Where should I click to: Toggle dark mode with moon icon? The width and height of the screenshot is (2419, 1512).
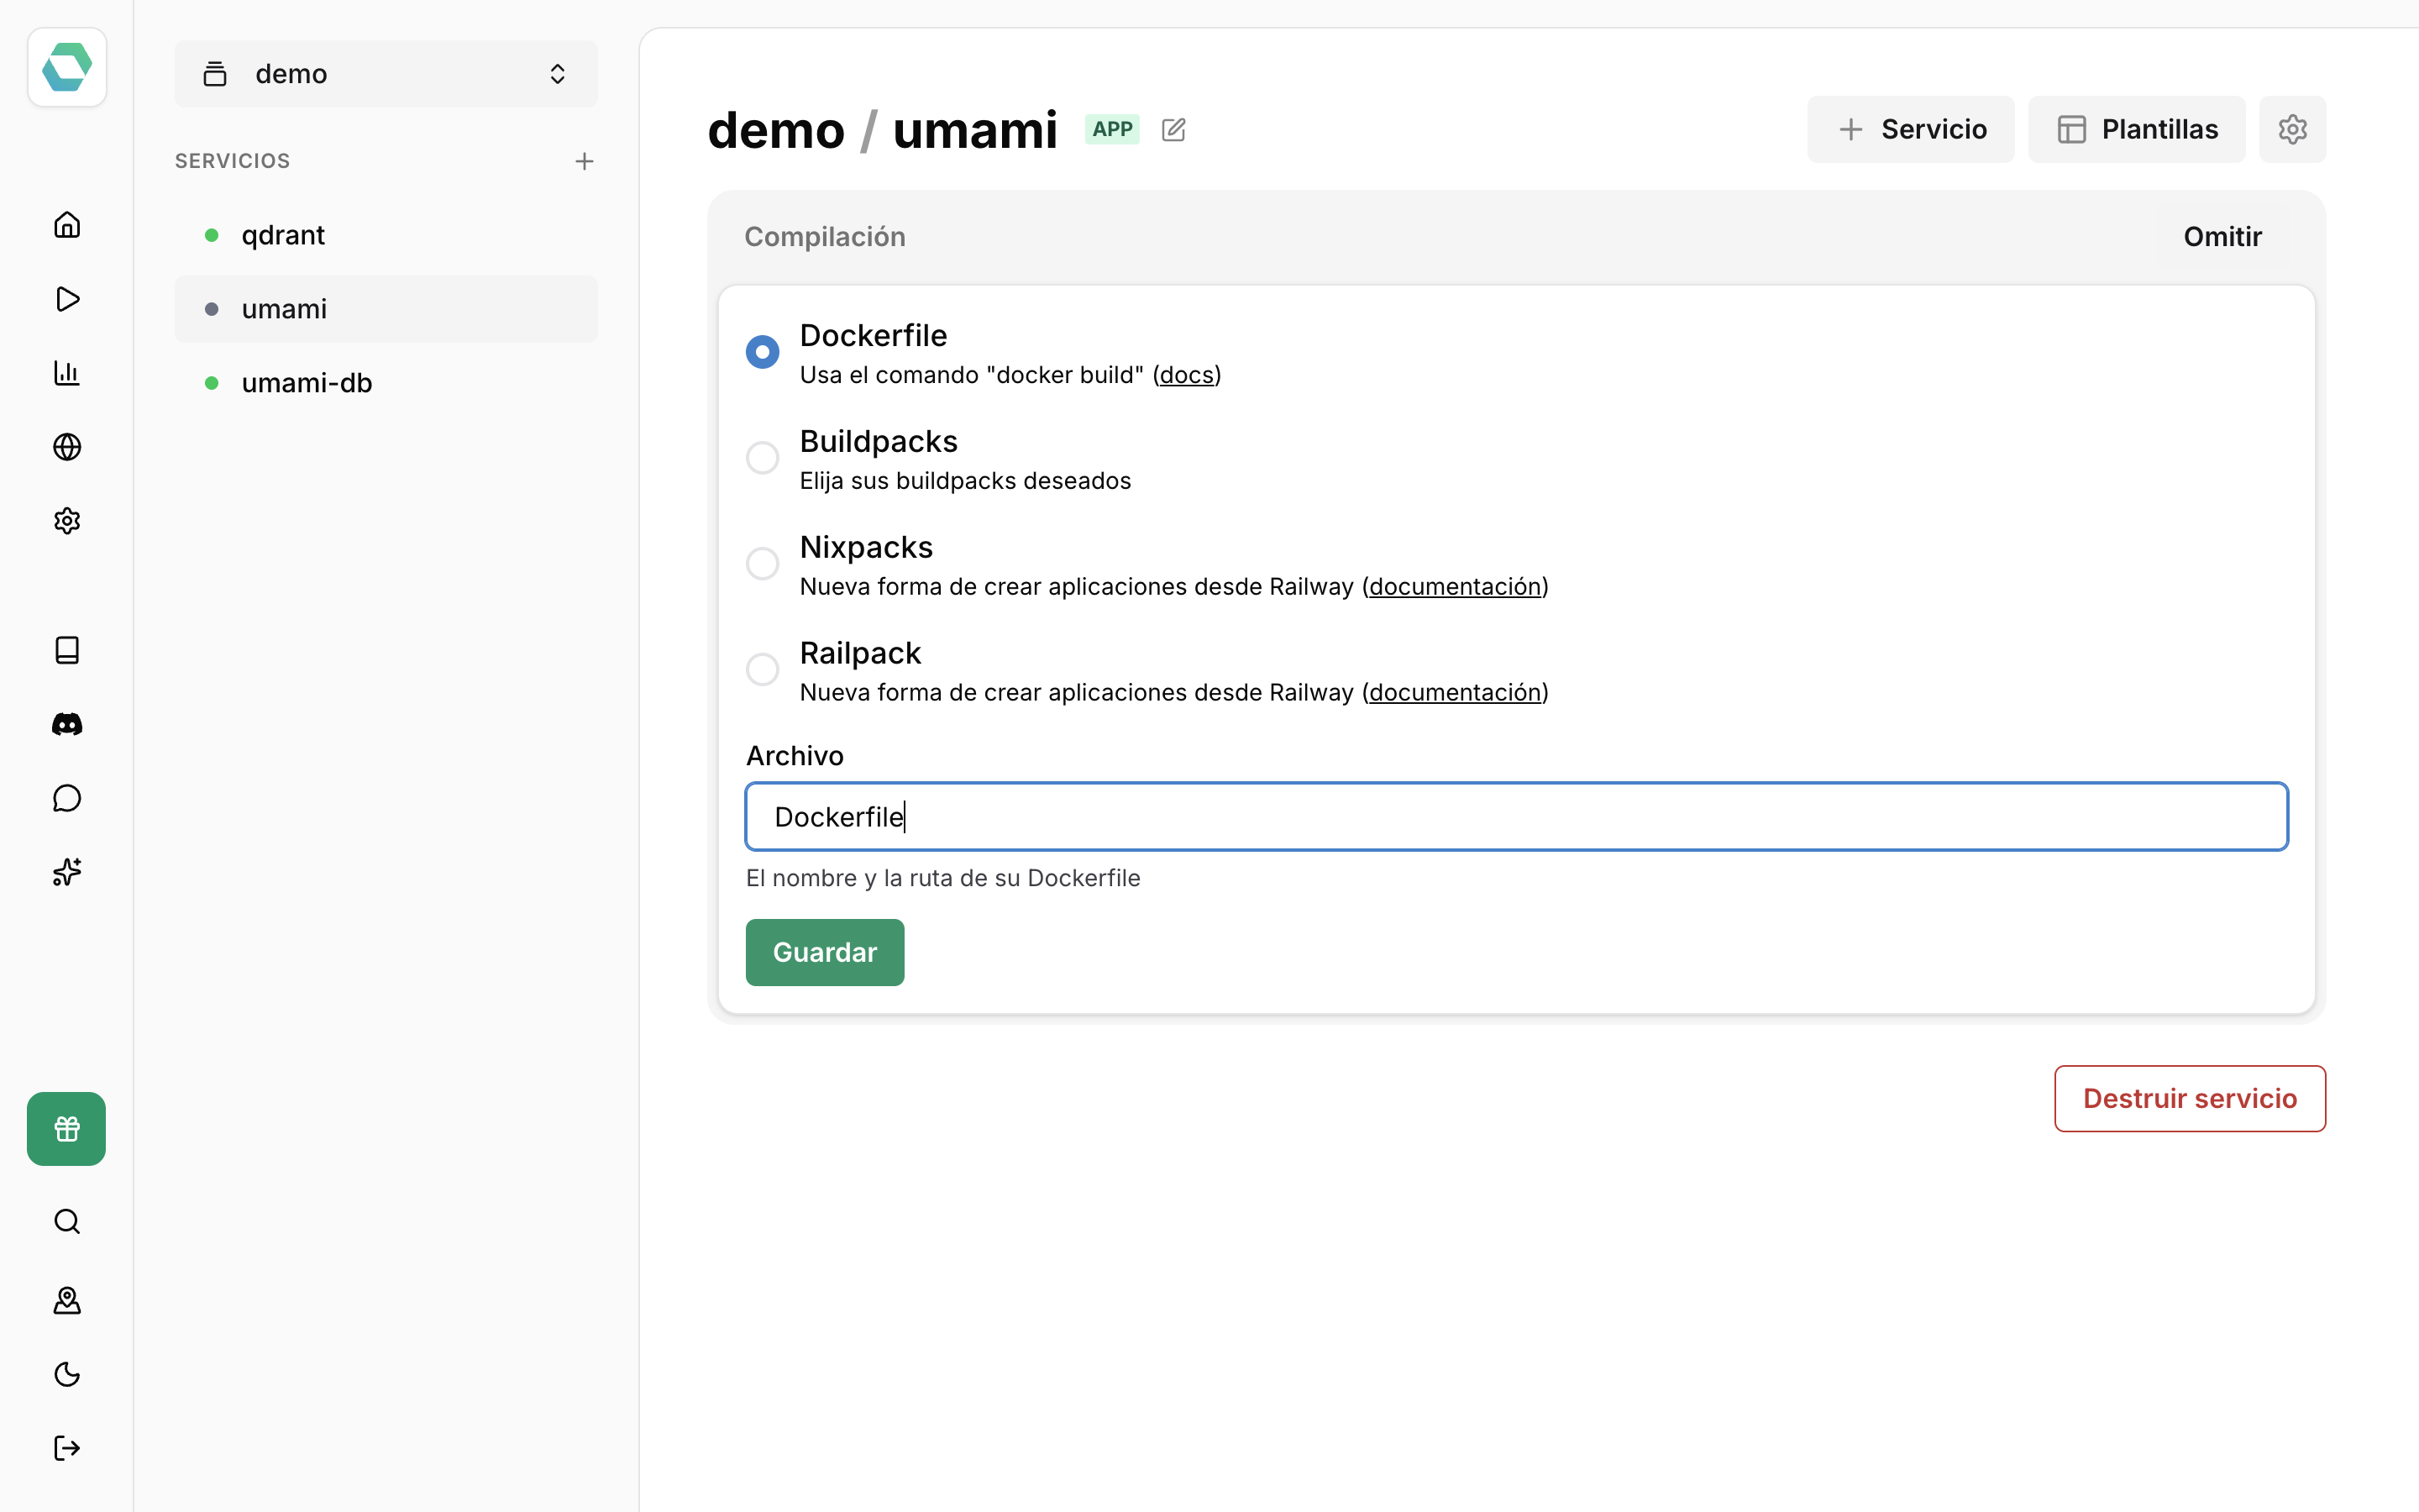click(x=67, y=1374)
